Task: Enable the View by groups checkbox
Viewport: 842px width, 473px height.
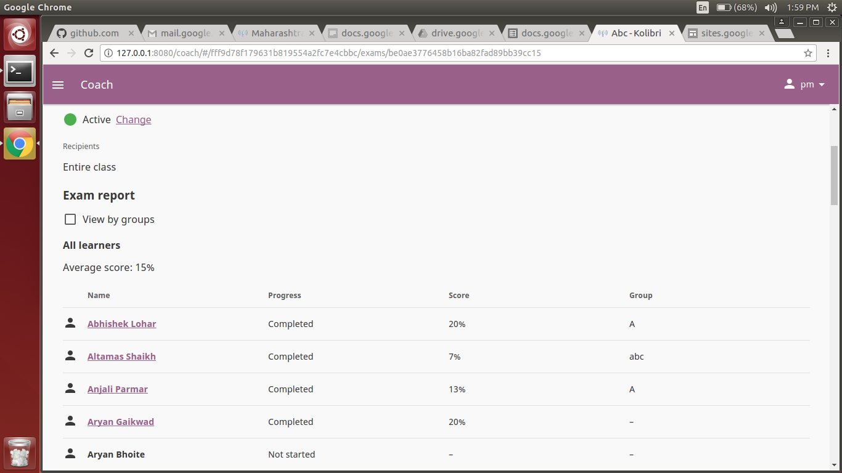Action: coord(70,219)
